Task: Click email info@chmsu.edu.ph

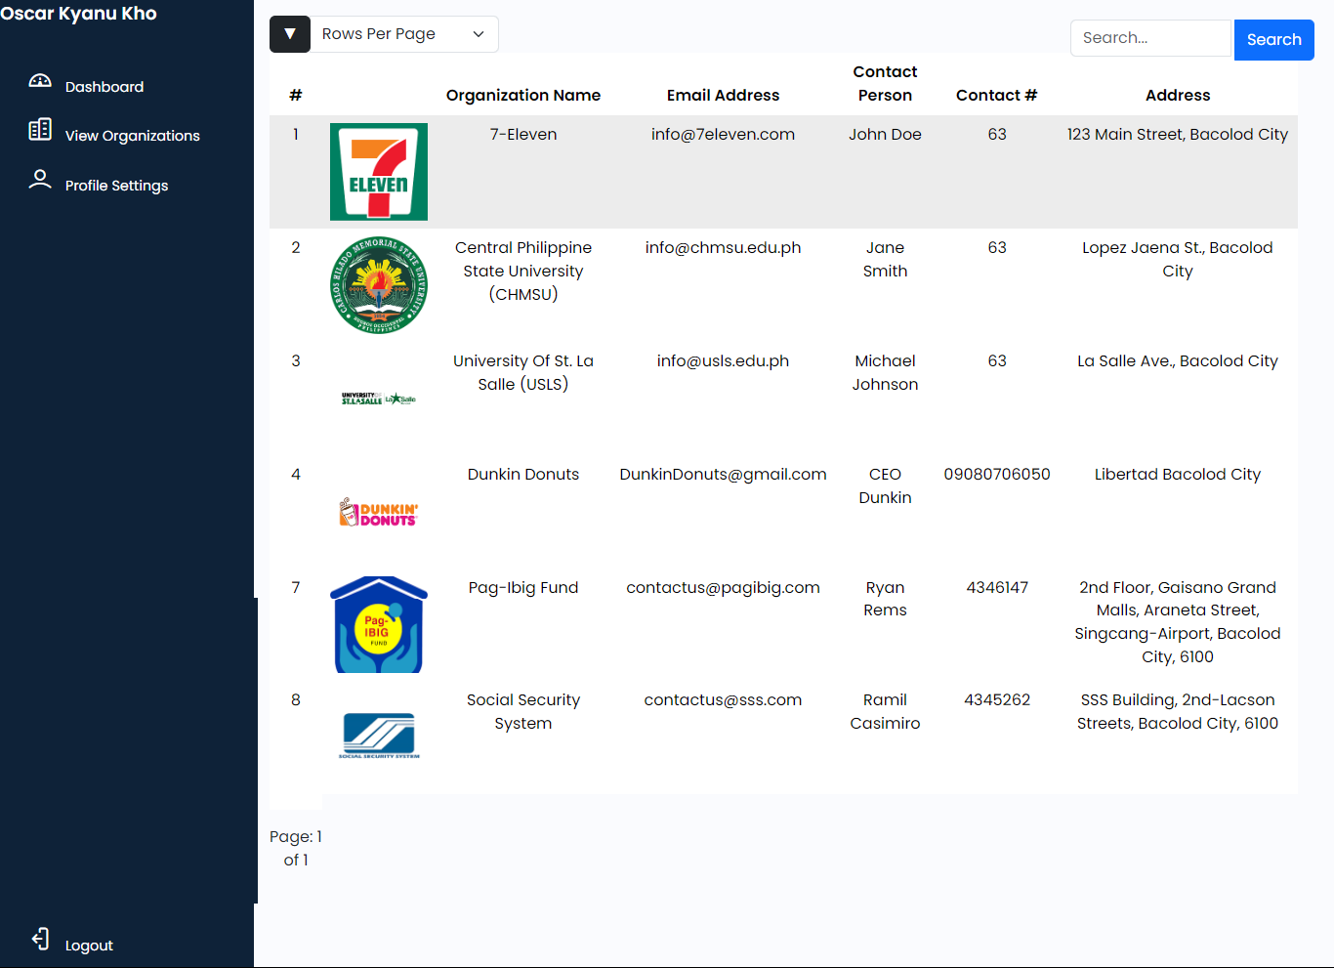Action: tap(724, 247)
